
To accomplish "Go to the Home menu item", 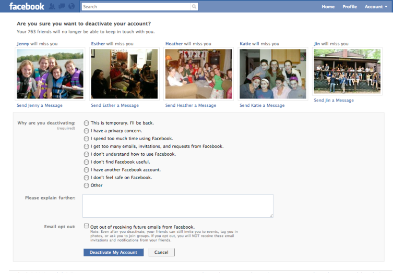I will click(328, 7).
